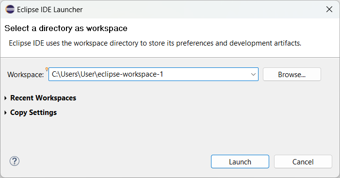The width and height of the screenshot is (340, 178).
Task: Click the Eclipse logo icon in title bar
Action: click(10, 10)
